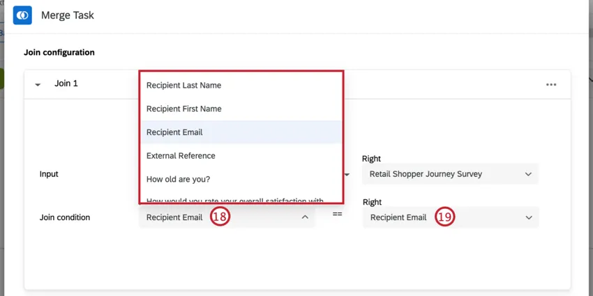Pick the highlighted Recipient Email list option
Viewport: 593px width, 296px height.
pos(174,132)
